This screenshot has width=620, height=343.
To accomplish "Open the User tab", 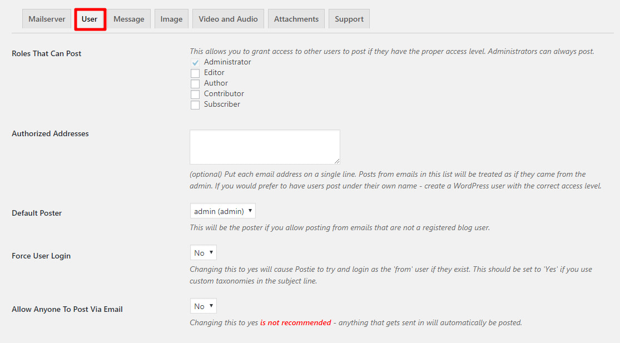I will click(90, 18).
